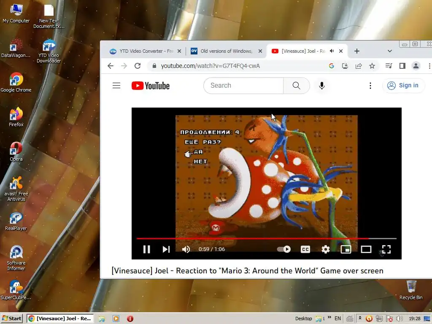Open My Computer desktop icon
Image resolution: width=432 pixels, height=324 pixels.
pos(16,13)
